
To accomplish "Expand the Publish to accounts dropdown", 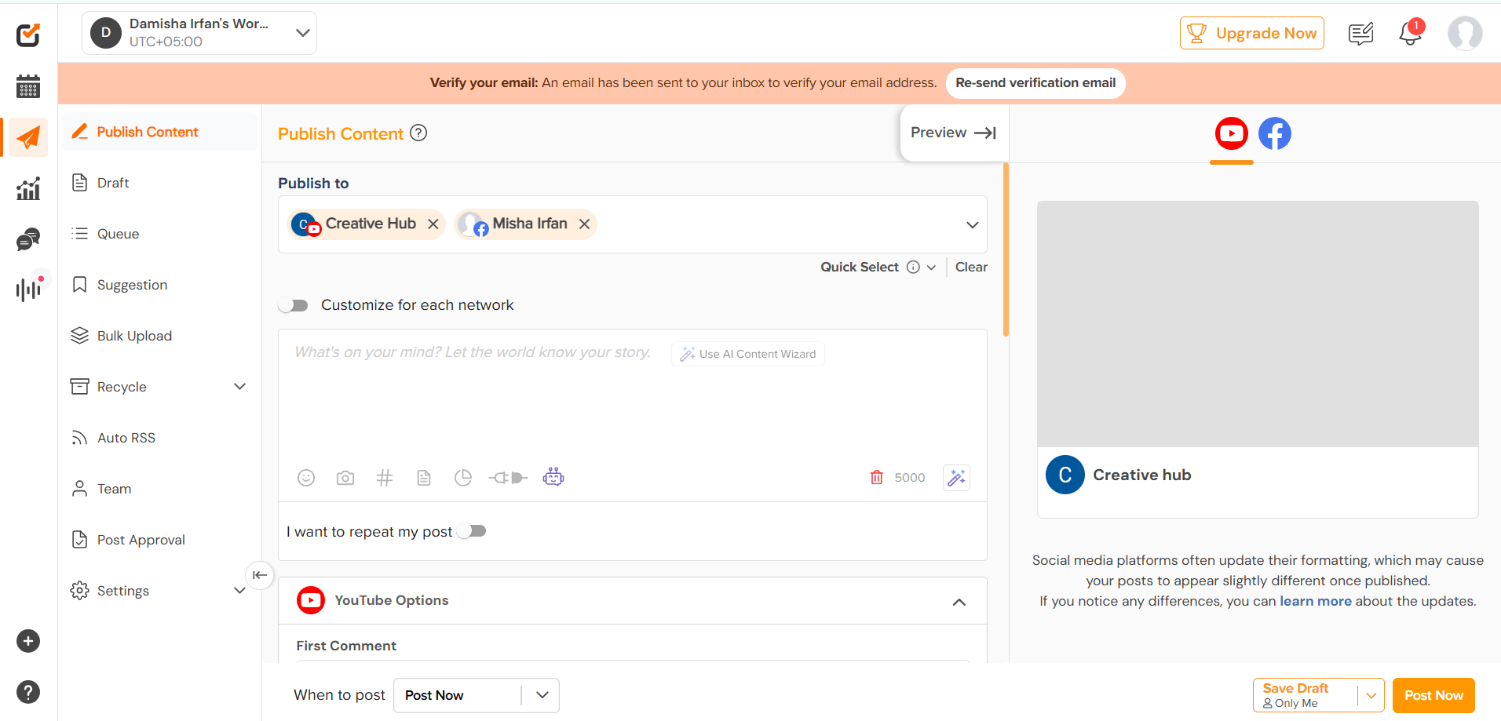I will 973,224.
